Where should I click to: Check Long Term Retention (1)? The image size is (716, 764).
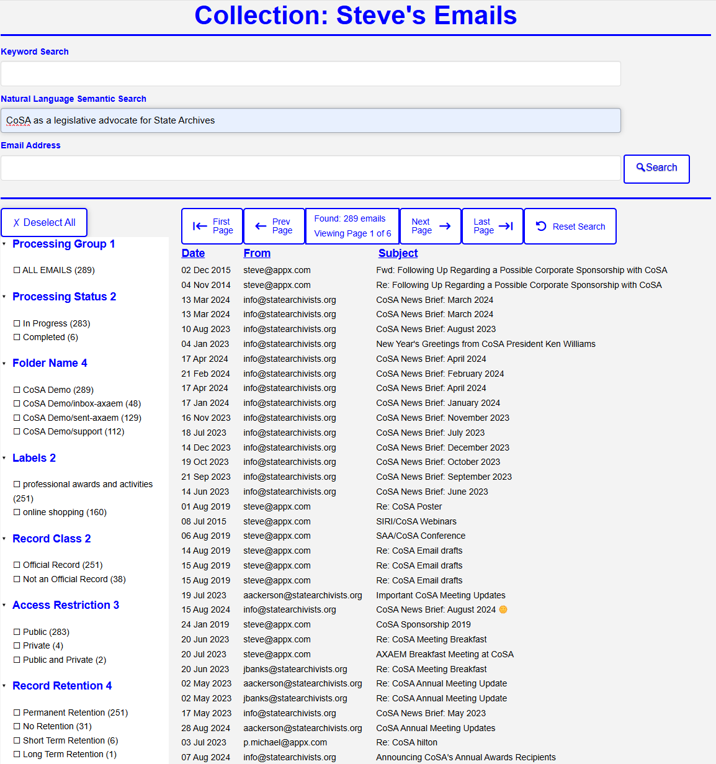(x=17, y=754)
